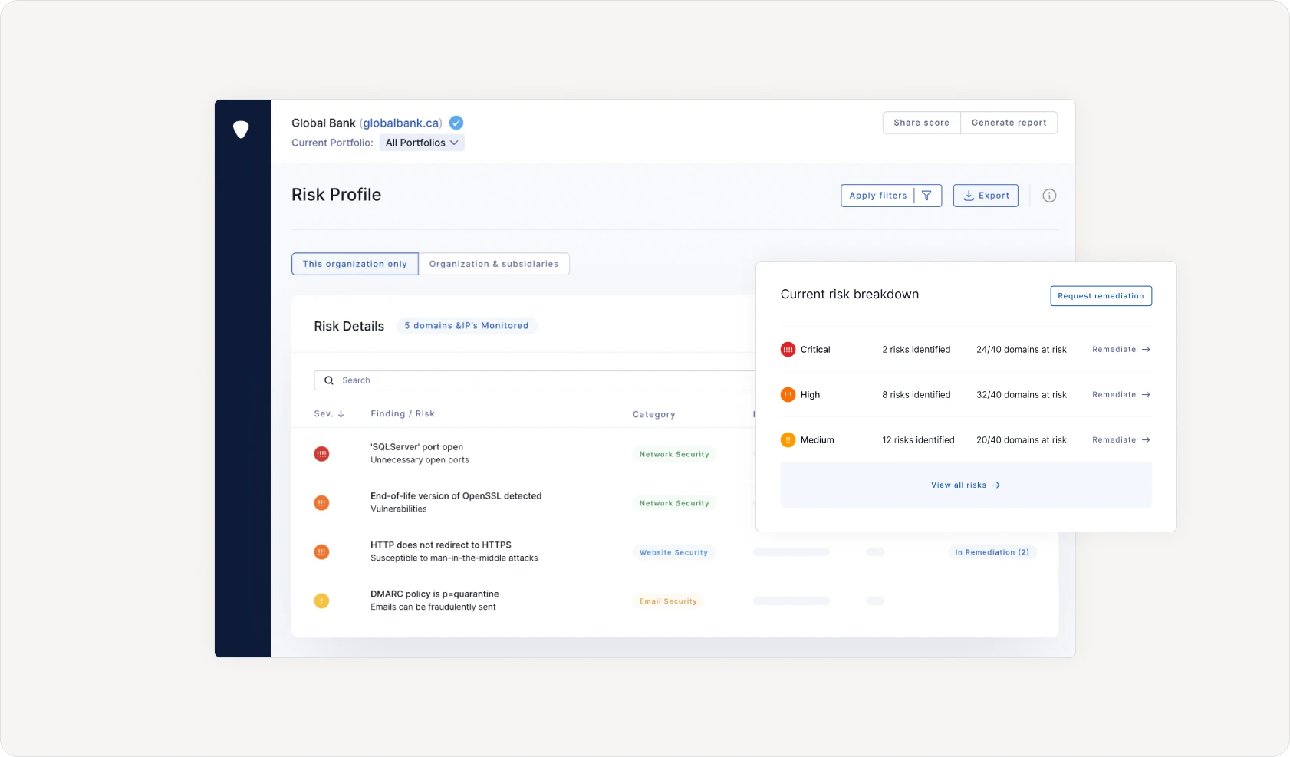Open the 'SQLServer' port open finding
Screen dimensions: 1290x757
tap(417, 447)
